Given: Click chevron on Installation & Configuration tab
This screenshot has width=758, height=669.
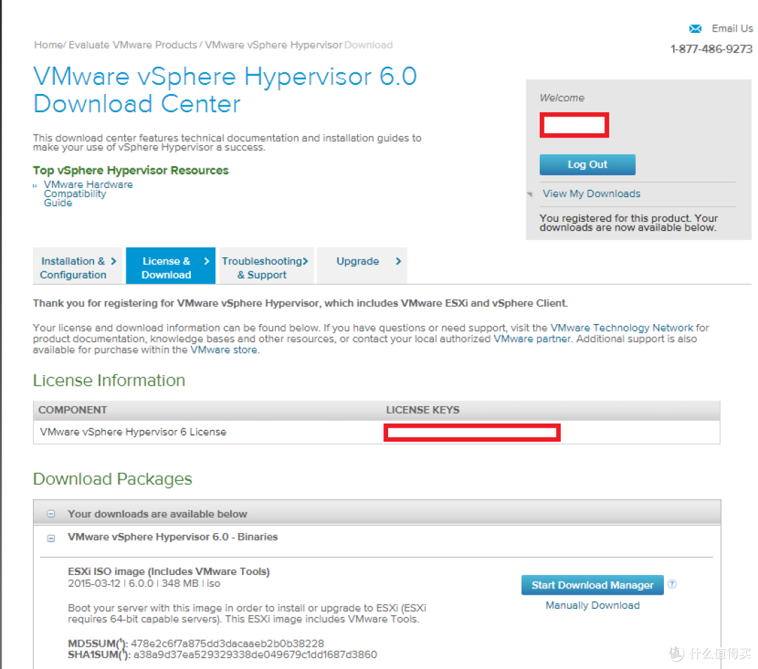Looking at the screenshot, I should 114,262.
